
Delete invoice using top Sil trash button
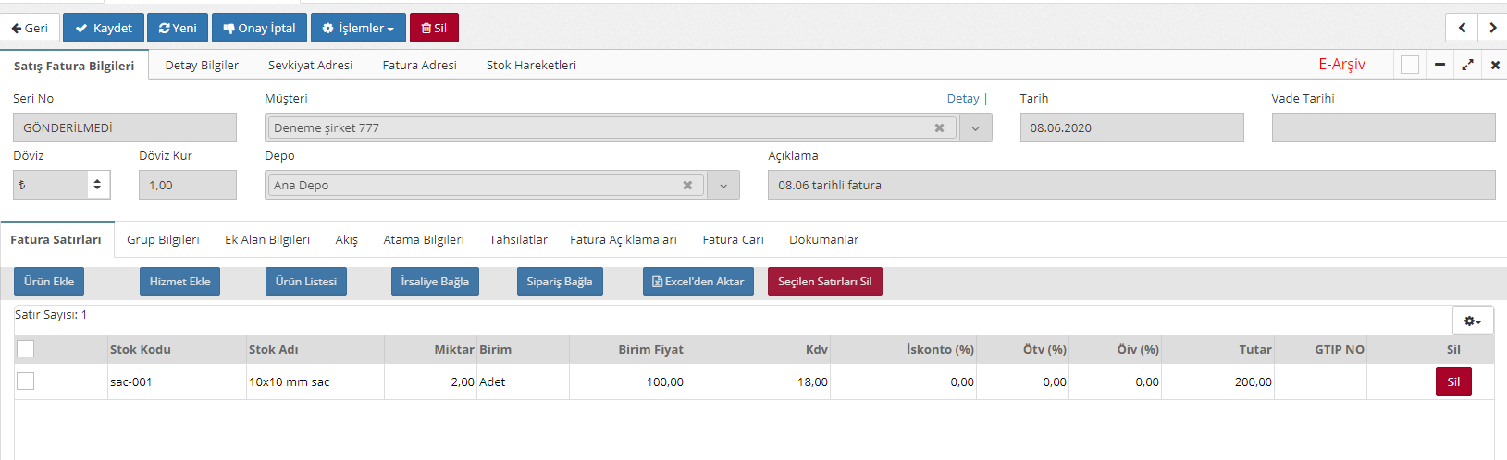pos(434,28)
